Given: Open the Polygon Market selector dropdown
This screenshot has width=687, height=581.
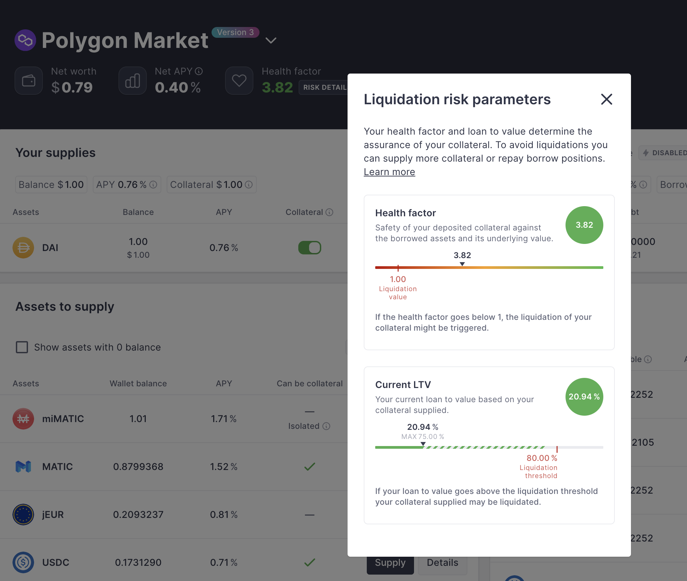Looking at the screenshot, I should (270, 40).
